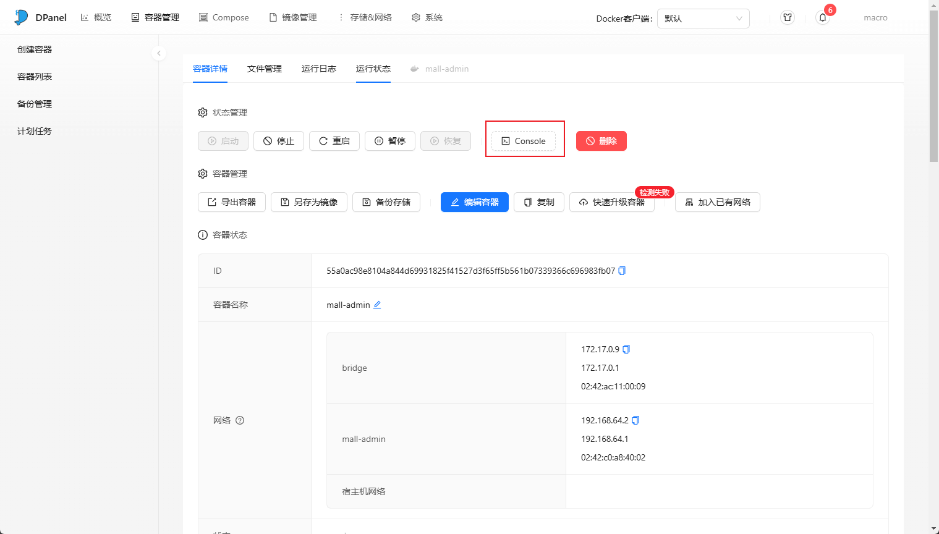Screen dimensions: 939x534
Task: Open the Docker客户端 dropdown
Action: (x=703, y=19)
